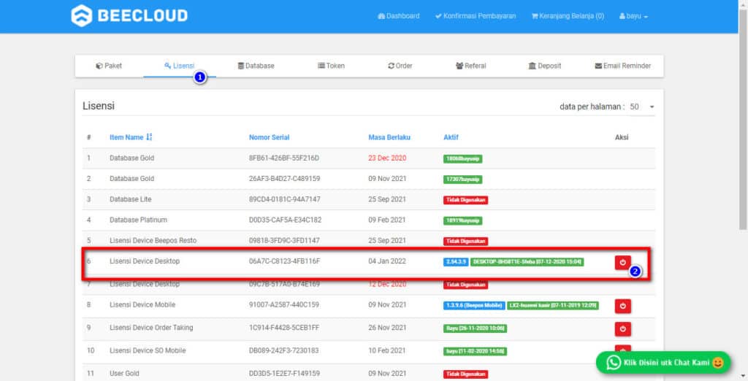748x381 pixels.
Task: Click the green DESKTOP device badge in row 6
Action: coord(527,262)
